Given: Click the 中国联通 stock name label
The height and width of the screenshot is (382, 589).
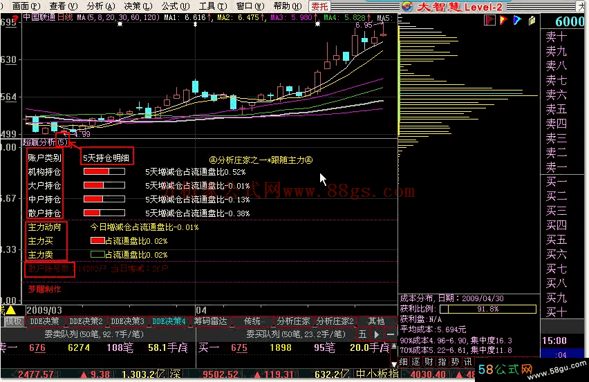Looking at the screenshot, I should coord(39,17).
